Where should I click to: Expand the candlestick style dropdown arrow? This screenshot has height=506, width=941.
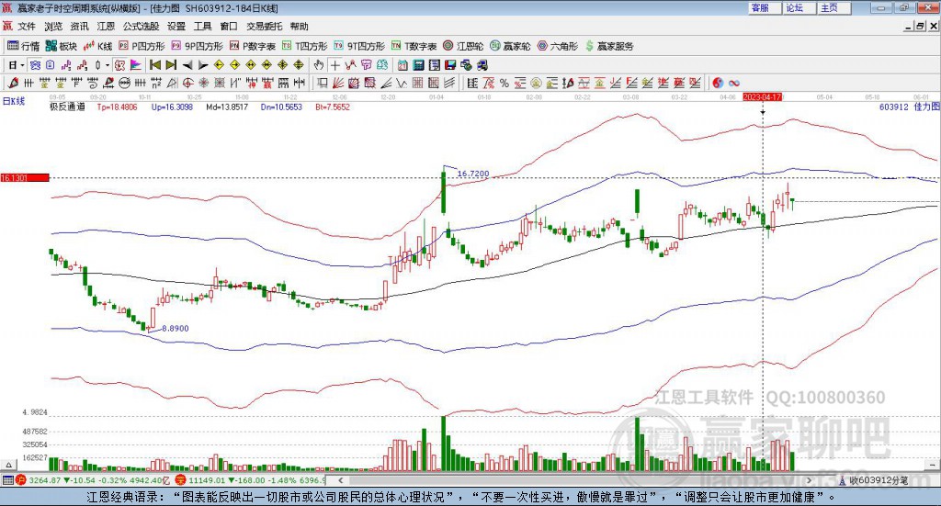coord(108,65)
